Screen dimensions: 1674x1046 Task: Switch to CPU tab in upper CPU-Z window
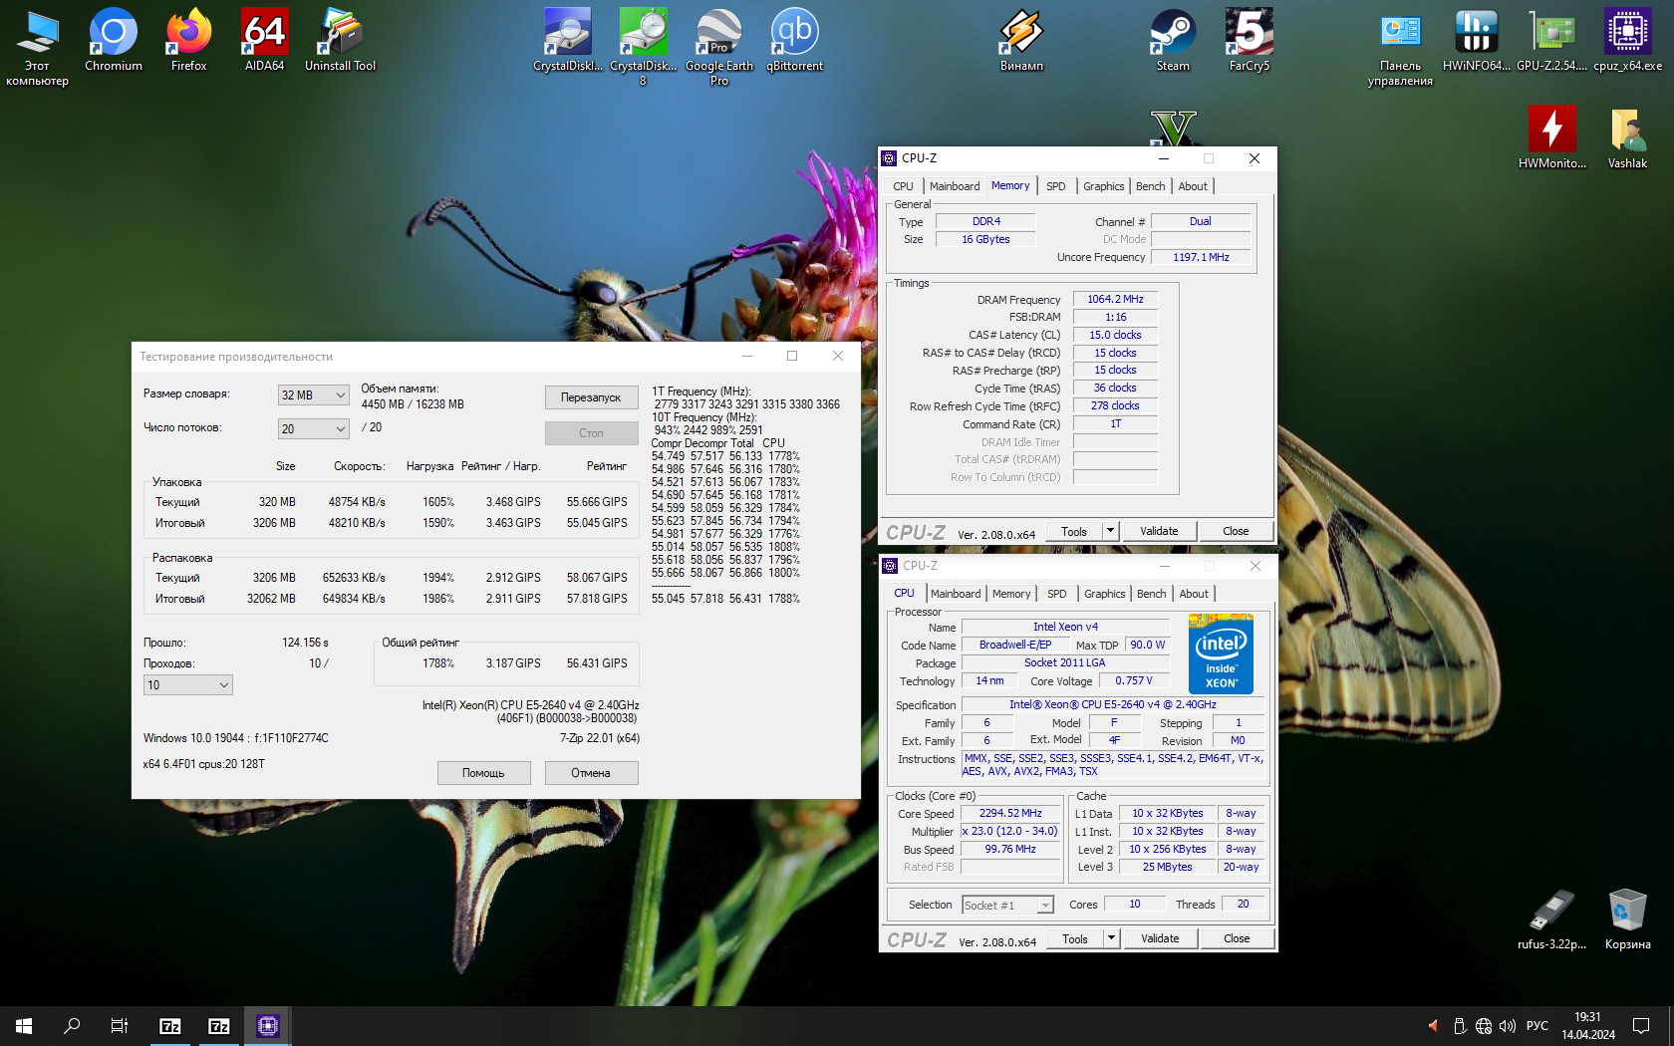click(x=903, y=186)
